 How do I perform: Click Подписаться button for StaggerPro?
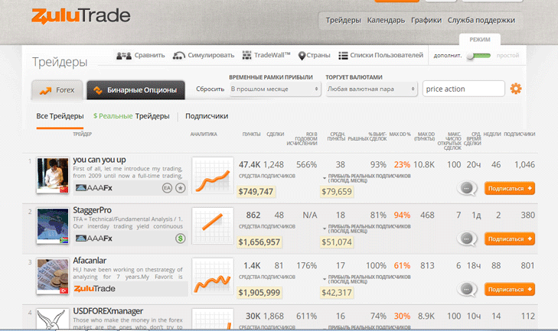[x=509, y=239]
